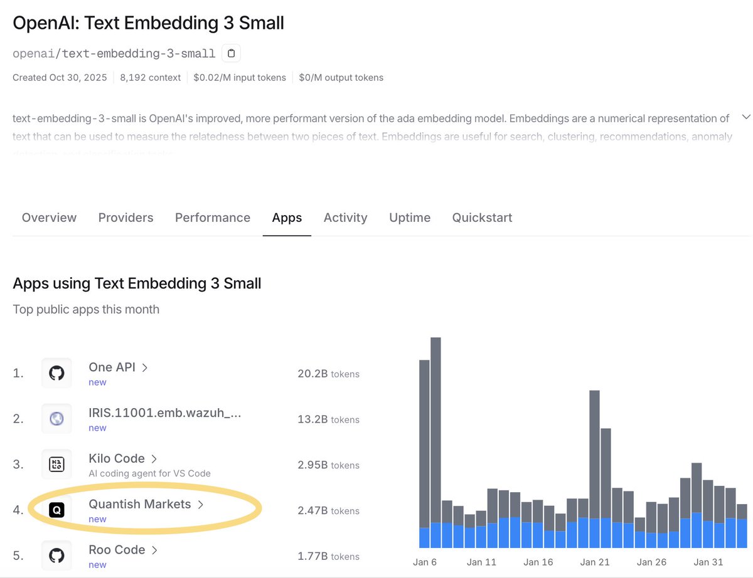Click the page title OpenAI: Text Embedding 3 Small
Image resolution: width=753 pixels, height=578 pixels.
[x=148, y=23]
